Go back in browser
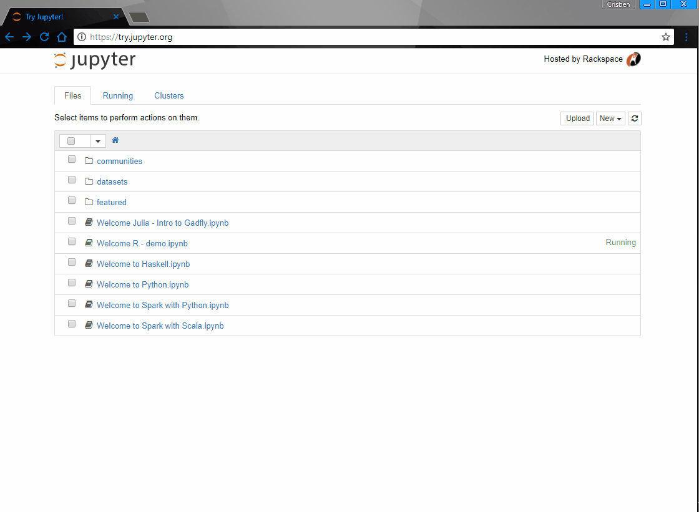 pyautogui.click(x=9, y=37)
